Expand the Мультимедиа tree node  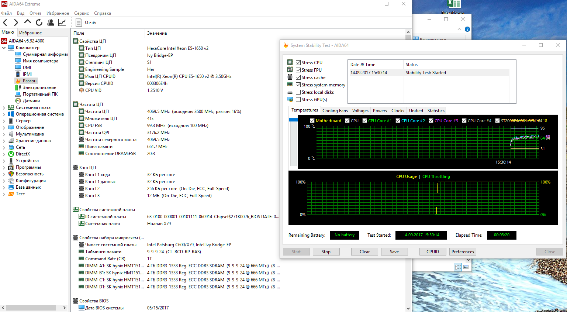click(x=4, y=134)
